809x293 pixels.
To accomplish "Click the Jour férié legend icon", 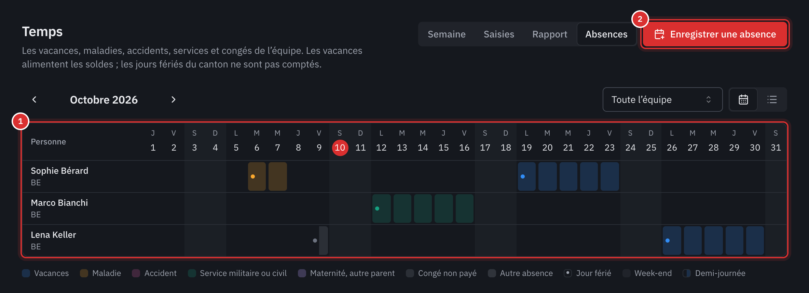I will [x=568, y=273].
